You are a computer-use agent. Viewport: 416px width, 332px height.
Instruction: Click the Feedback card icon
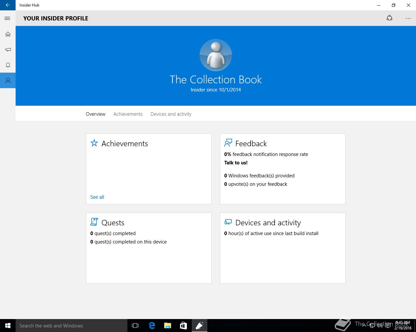click(x=228, y=143)
